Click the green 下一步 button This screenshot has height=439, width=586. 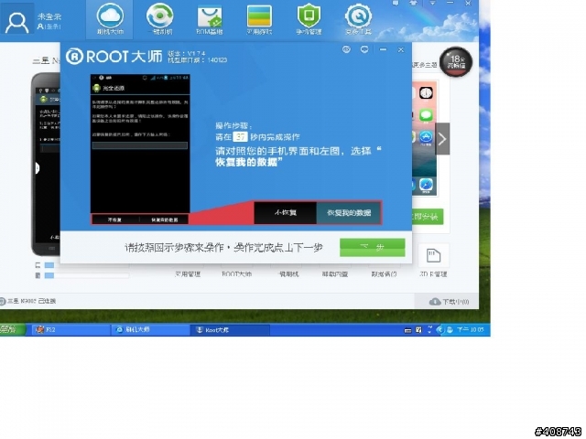pos(373,247)
